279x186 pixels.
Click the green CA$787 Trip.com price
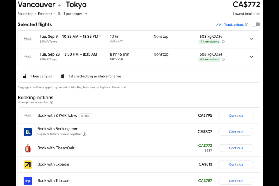[205, 181]
